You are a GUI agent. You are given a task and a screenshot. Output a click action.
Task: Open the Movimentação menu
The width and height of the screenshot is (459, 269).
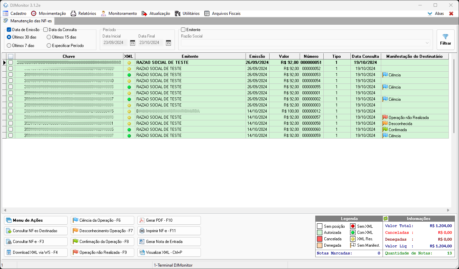click(x=48, y=14)
